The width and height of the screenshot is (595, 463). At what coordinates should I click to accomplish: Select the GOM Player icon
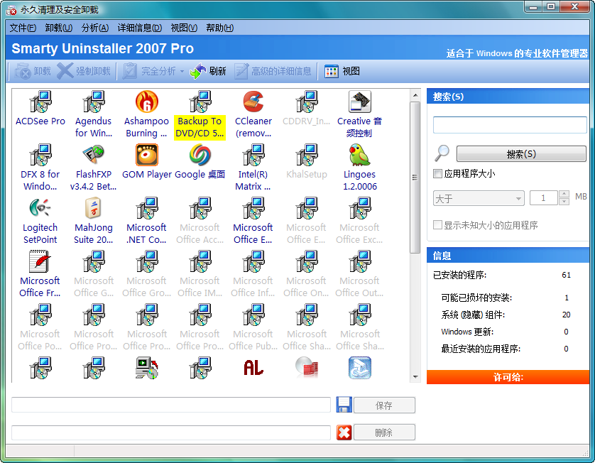pyautogui.click(x=147, y=155)
